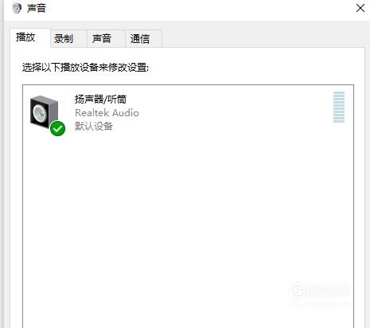Click blank row area right of Realtek Audio
370x328 pixels.
point(233,113)
